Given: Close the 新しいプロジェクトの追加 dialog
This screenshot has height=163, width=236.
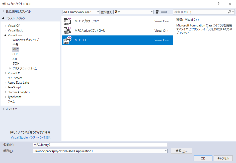Looking at the screenshot, I should [x=230, y=4].
